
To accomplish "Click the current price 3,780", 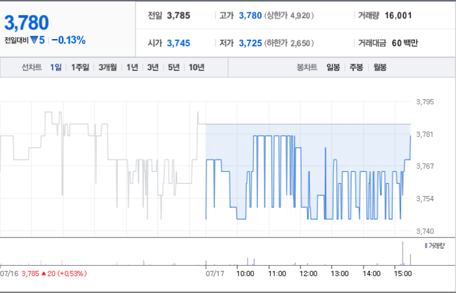I will tap(27, 23).
